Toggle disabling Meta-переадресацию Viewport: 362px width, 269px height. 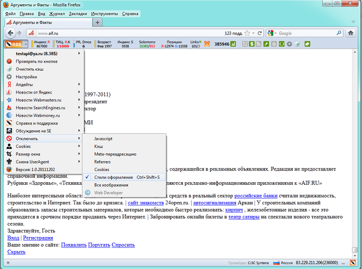click(x=124, y=154)
